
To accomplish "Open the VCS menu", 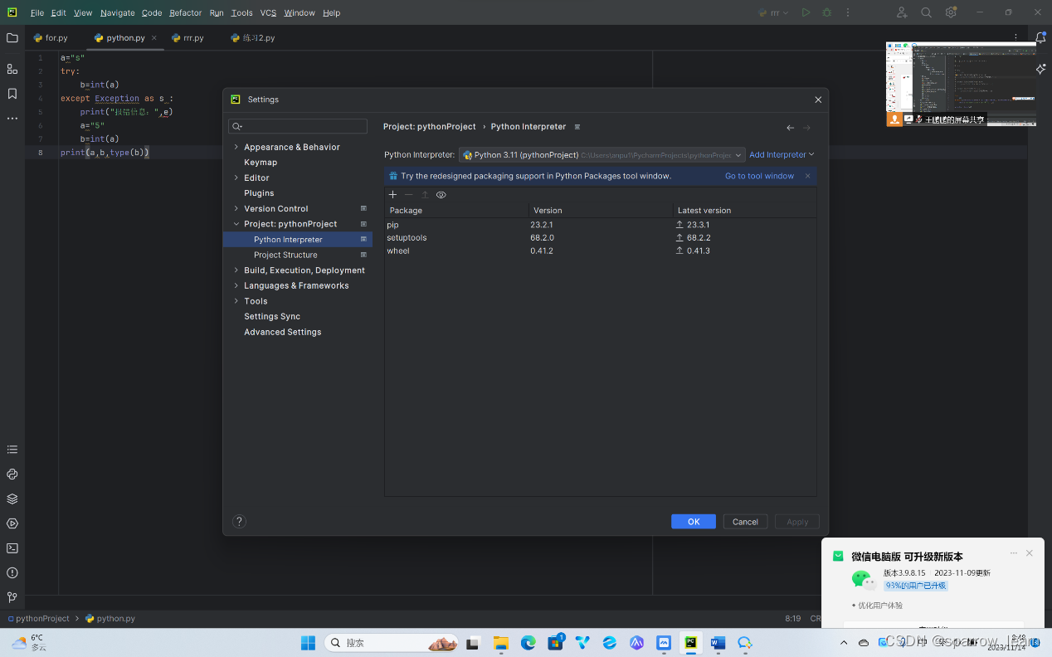I will [x=268, y=13].
